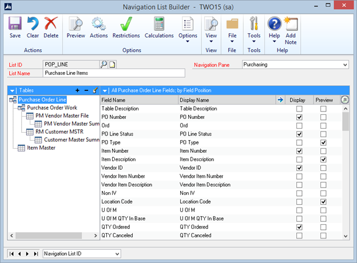Click the Add Note icon

[291, 23]
